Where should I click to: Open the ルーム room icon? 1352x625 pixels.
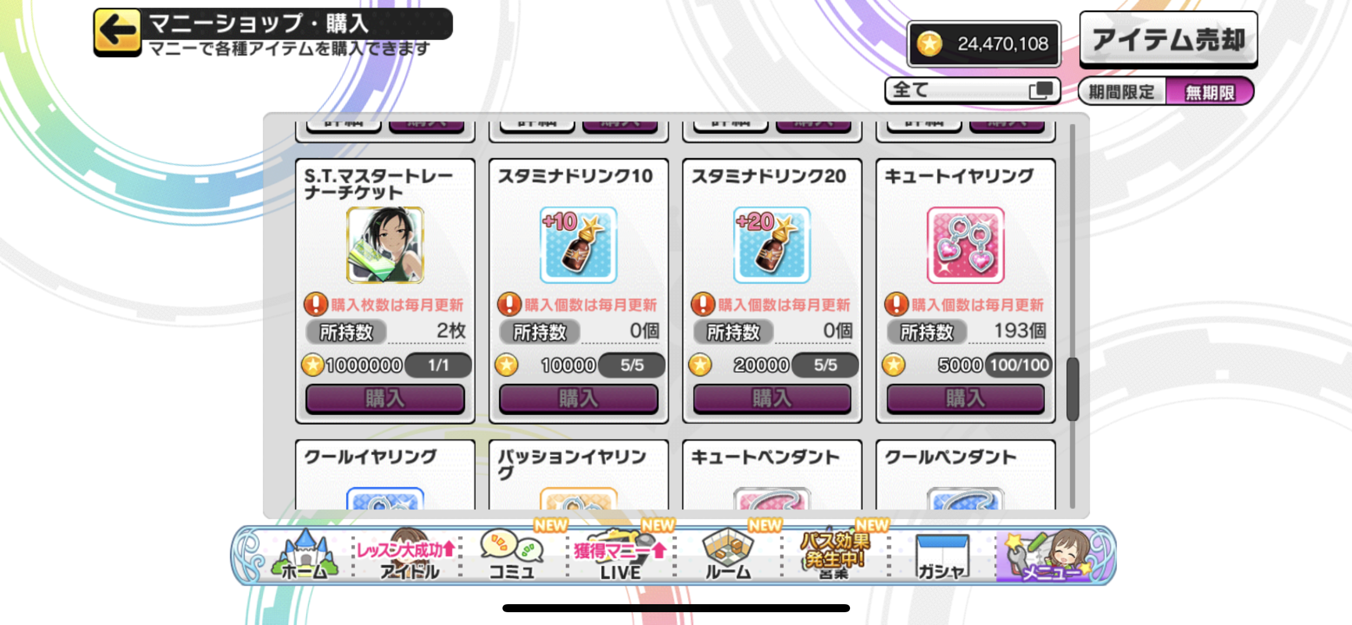pyautogui.click(x=728, y=556)
